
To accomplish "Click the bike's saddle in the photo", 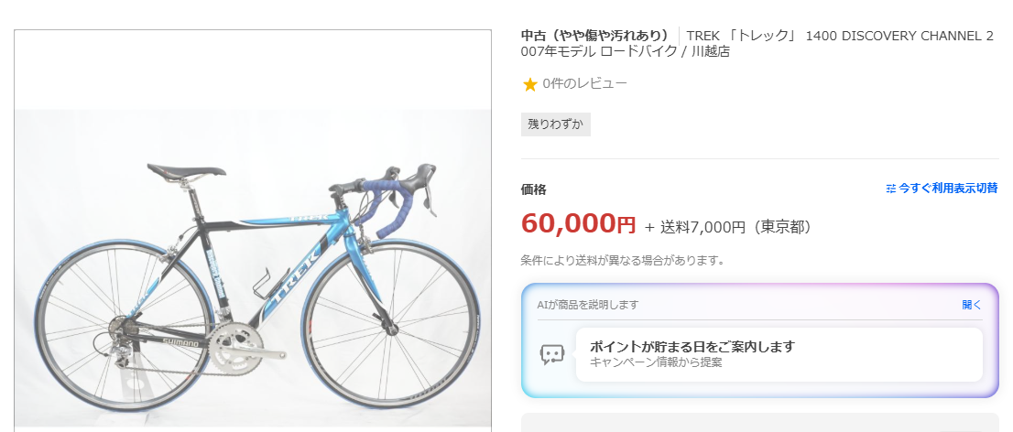I will pos(187,170).
